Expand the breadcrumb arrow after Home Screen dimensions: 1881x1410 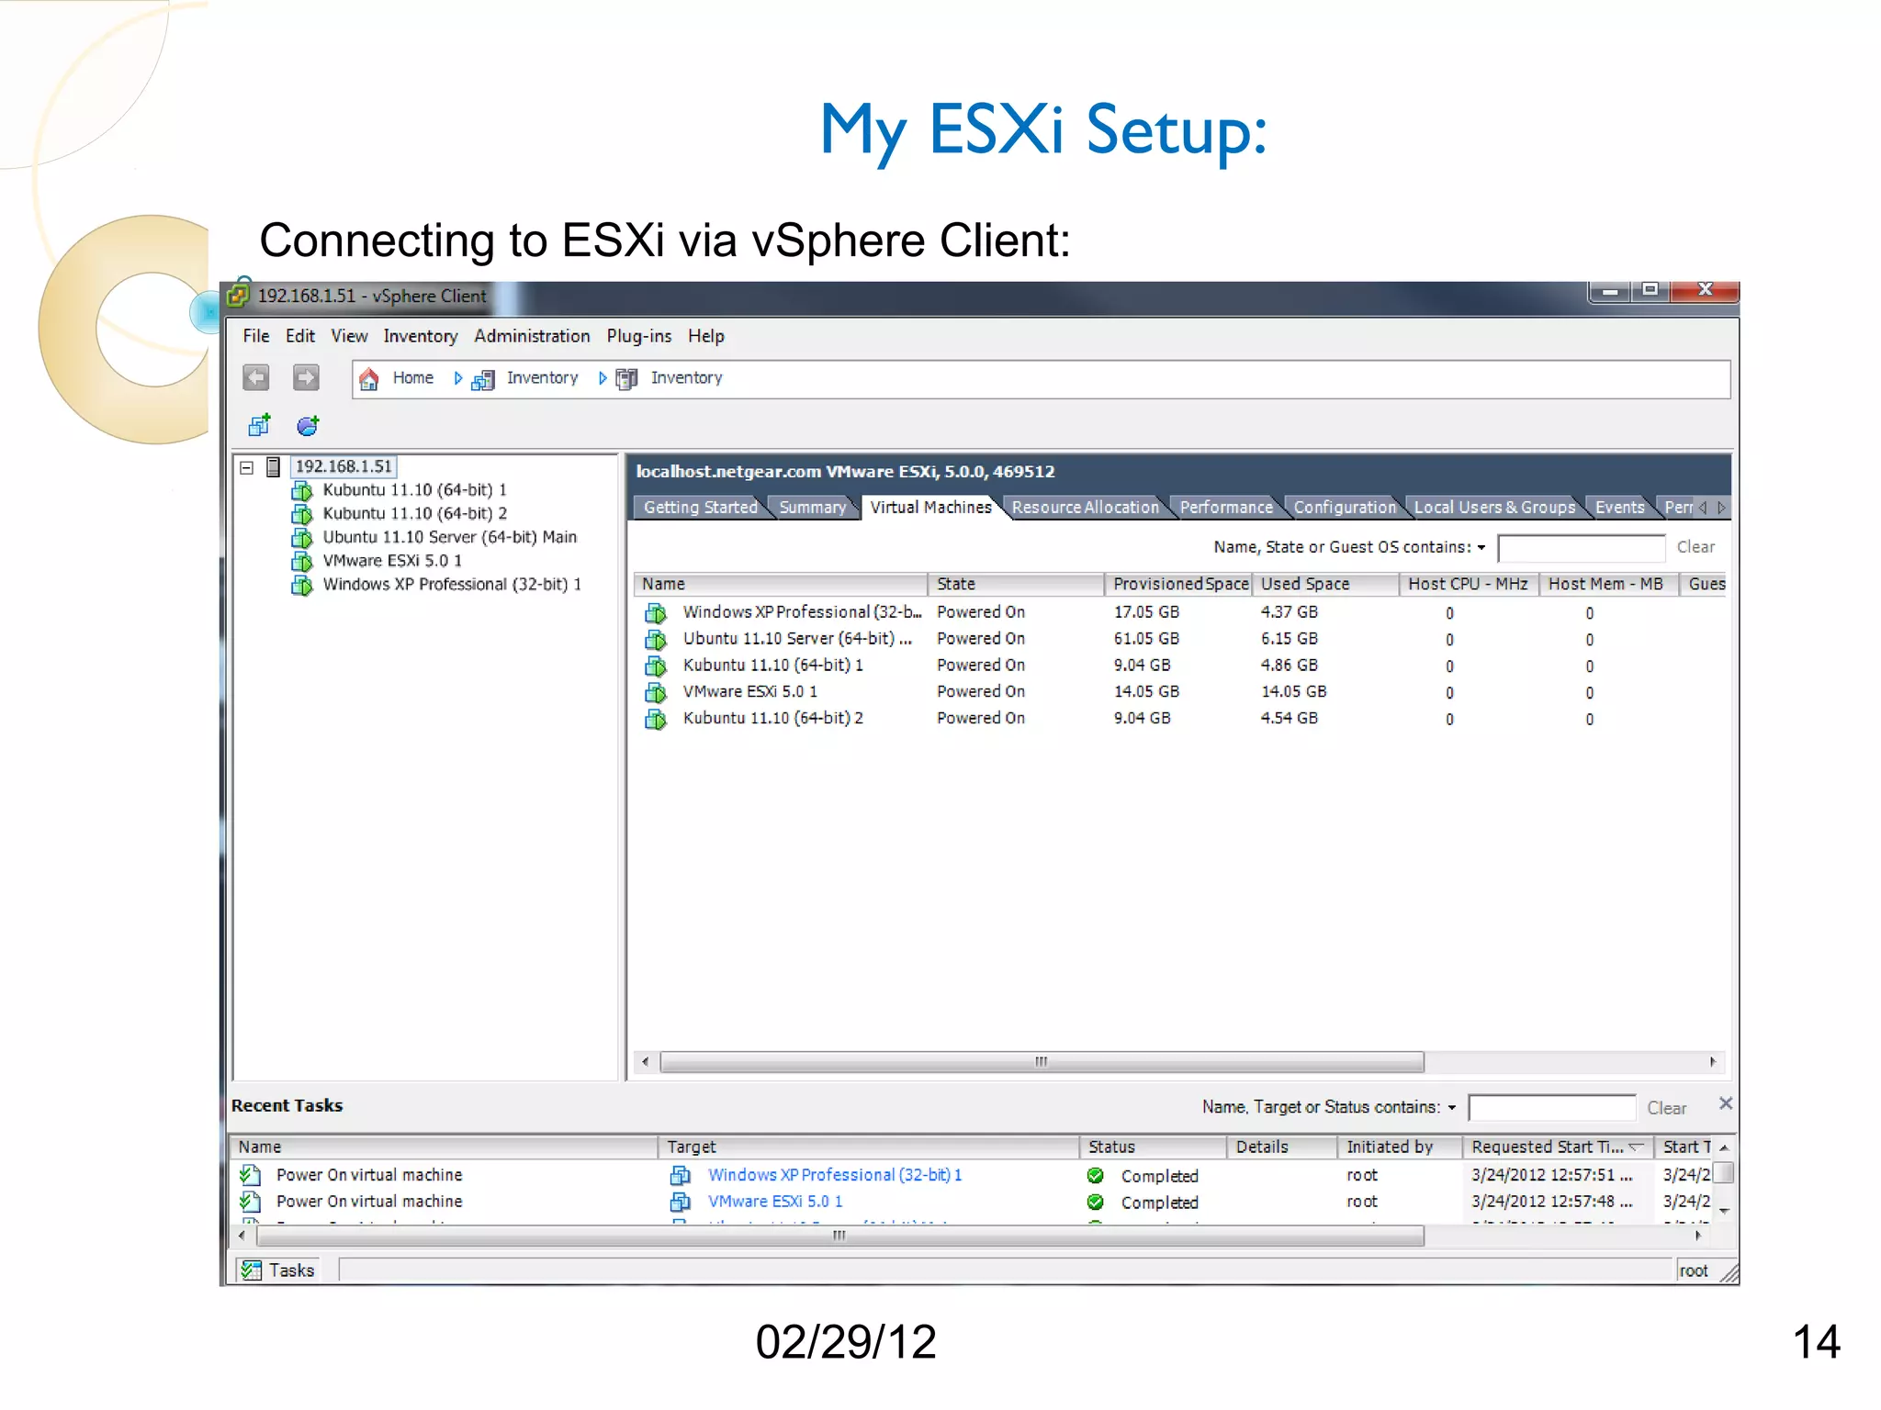click(457, 378)
